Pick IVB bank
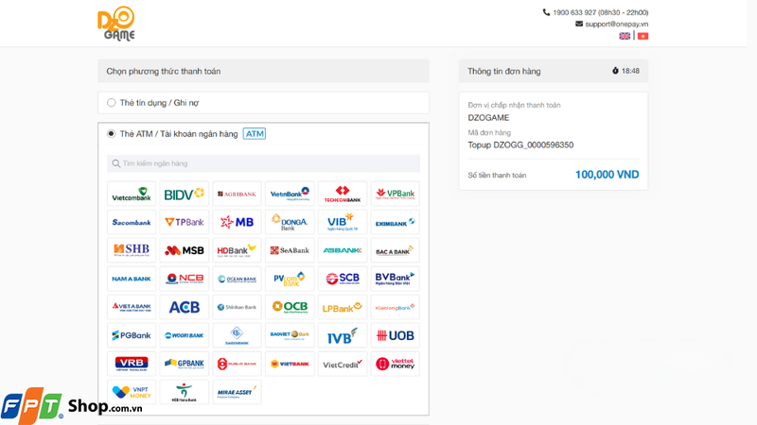This screenshot has width=757, height=425. (x=343, y=335)
